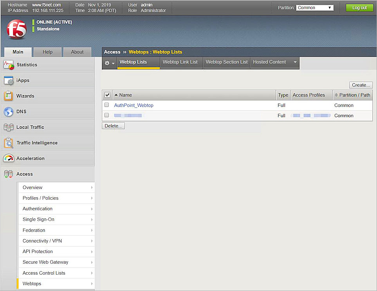
Task: Open the Partition dropdown showing Common
Action: click(314, 7)
